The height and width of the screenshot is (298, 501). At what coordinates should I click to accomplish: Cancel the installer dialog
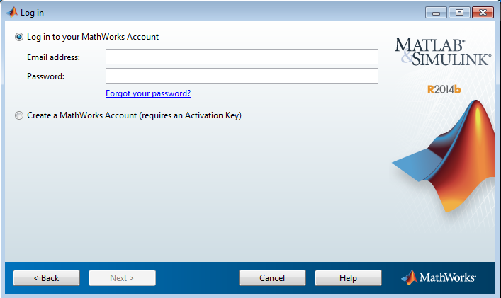click(x=272, y=278)
